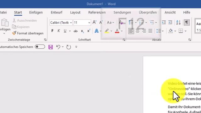This screenshot has height=113, width=201.
Task: Toggle bold formatting (F)
Action: coord(52,31)
